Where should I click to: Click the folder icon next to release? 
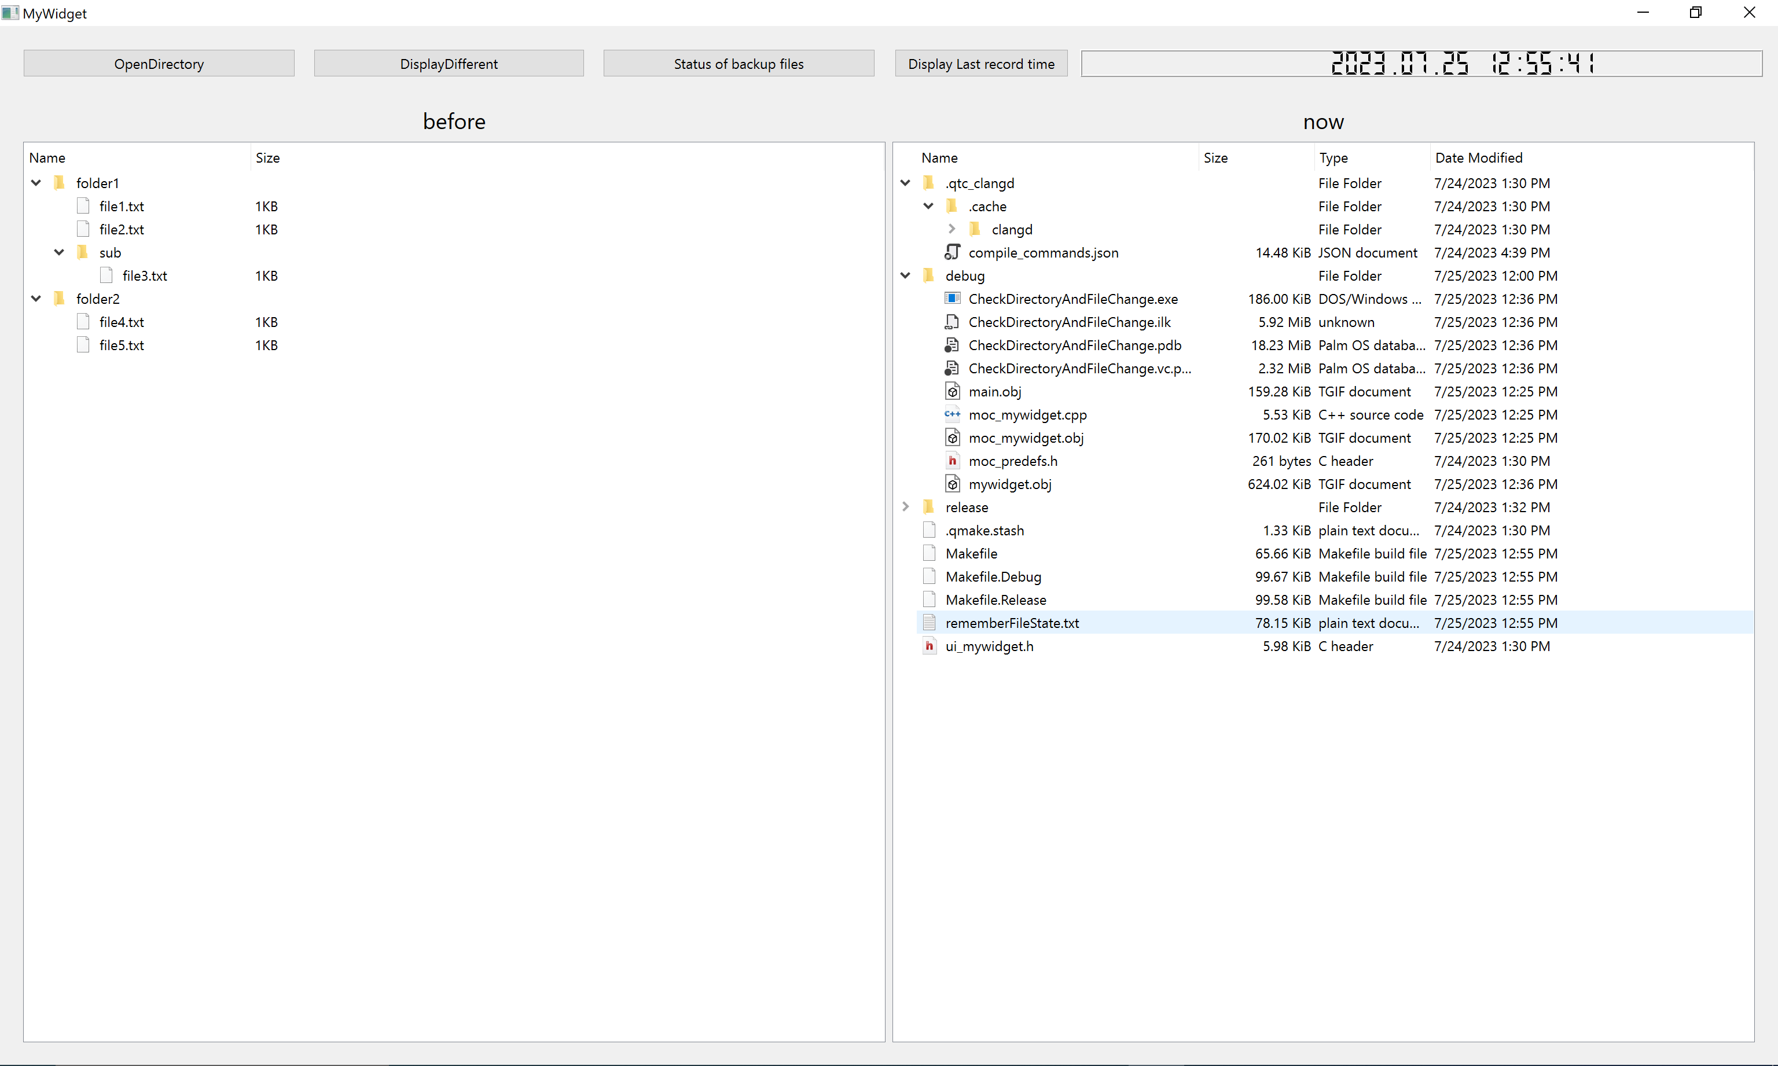(929, 507)
